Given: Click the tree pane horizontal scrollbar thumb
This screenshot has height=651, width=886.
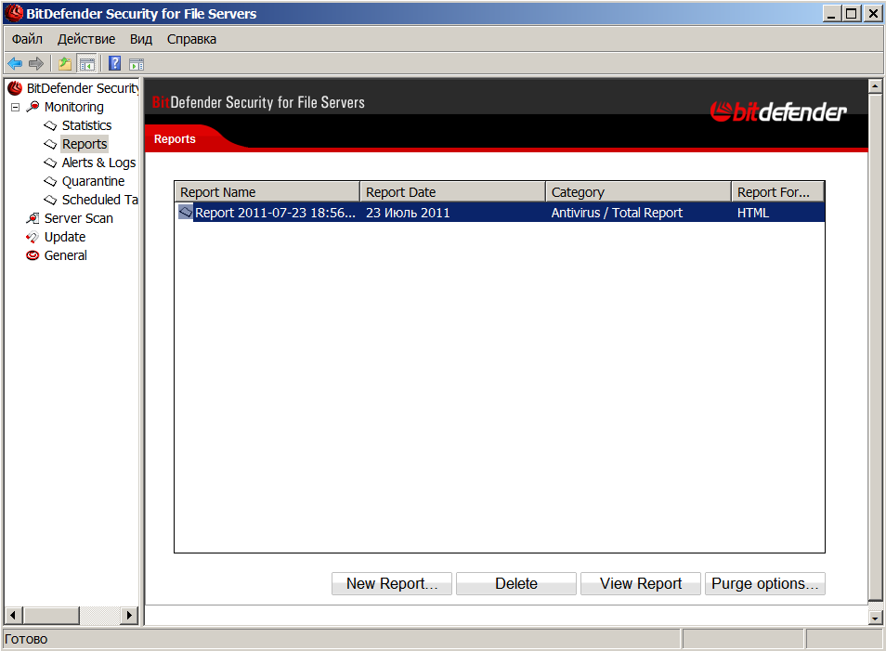Looking at the screenshot, I should click(50, 615).
